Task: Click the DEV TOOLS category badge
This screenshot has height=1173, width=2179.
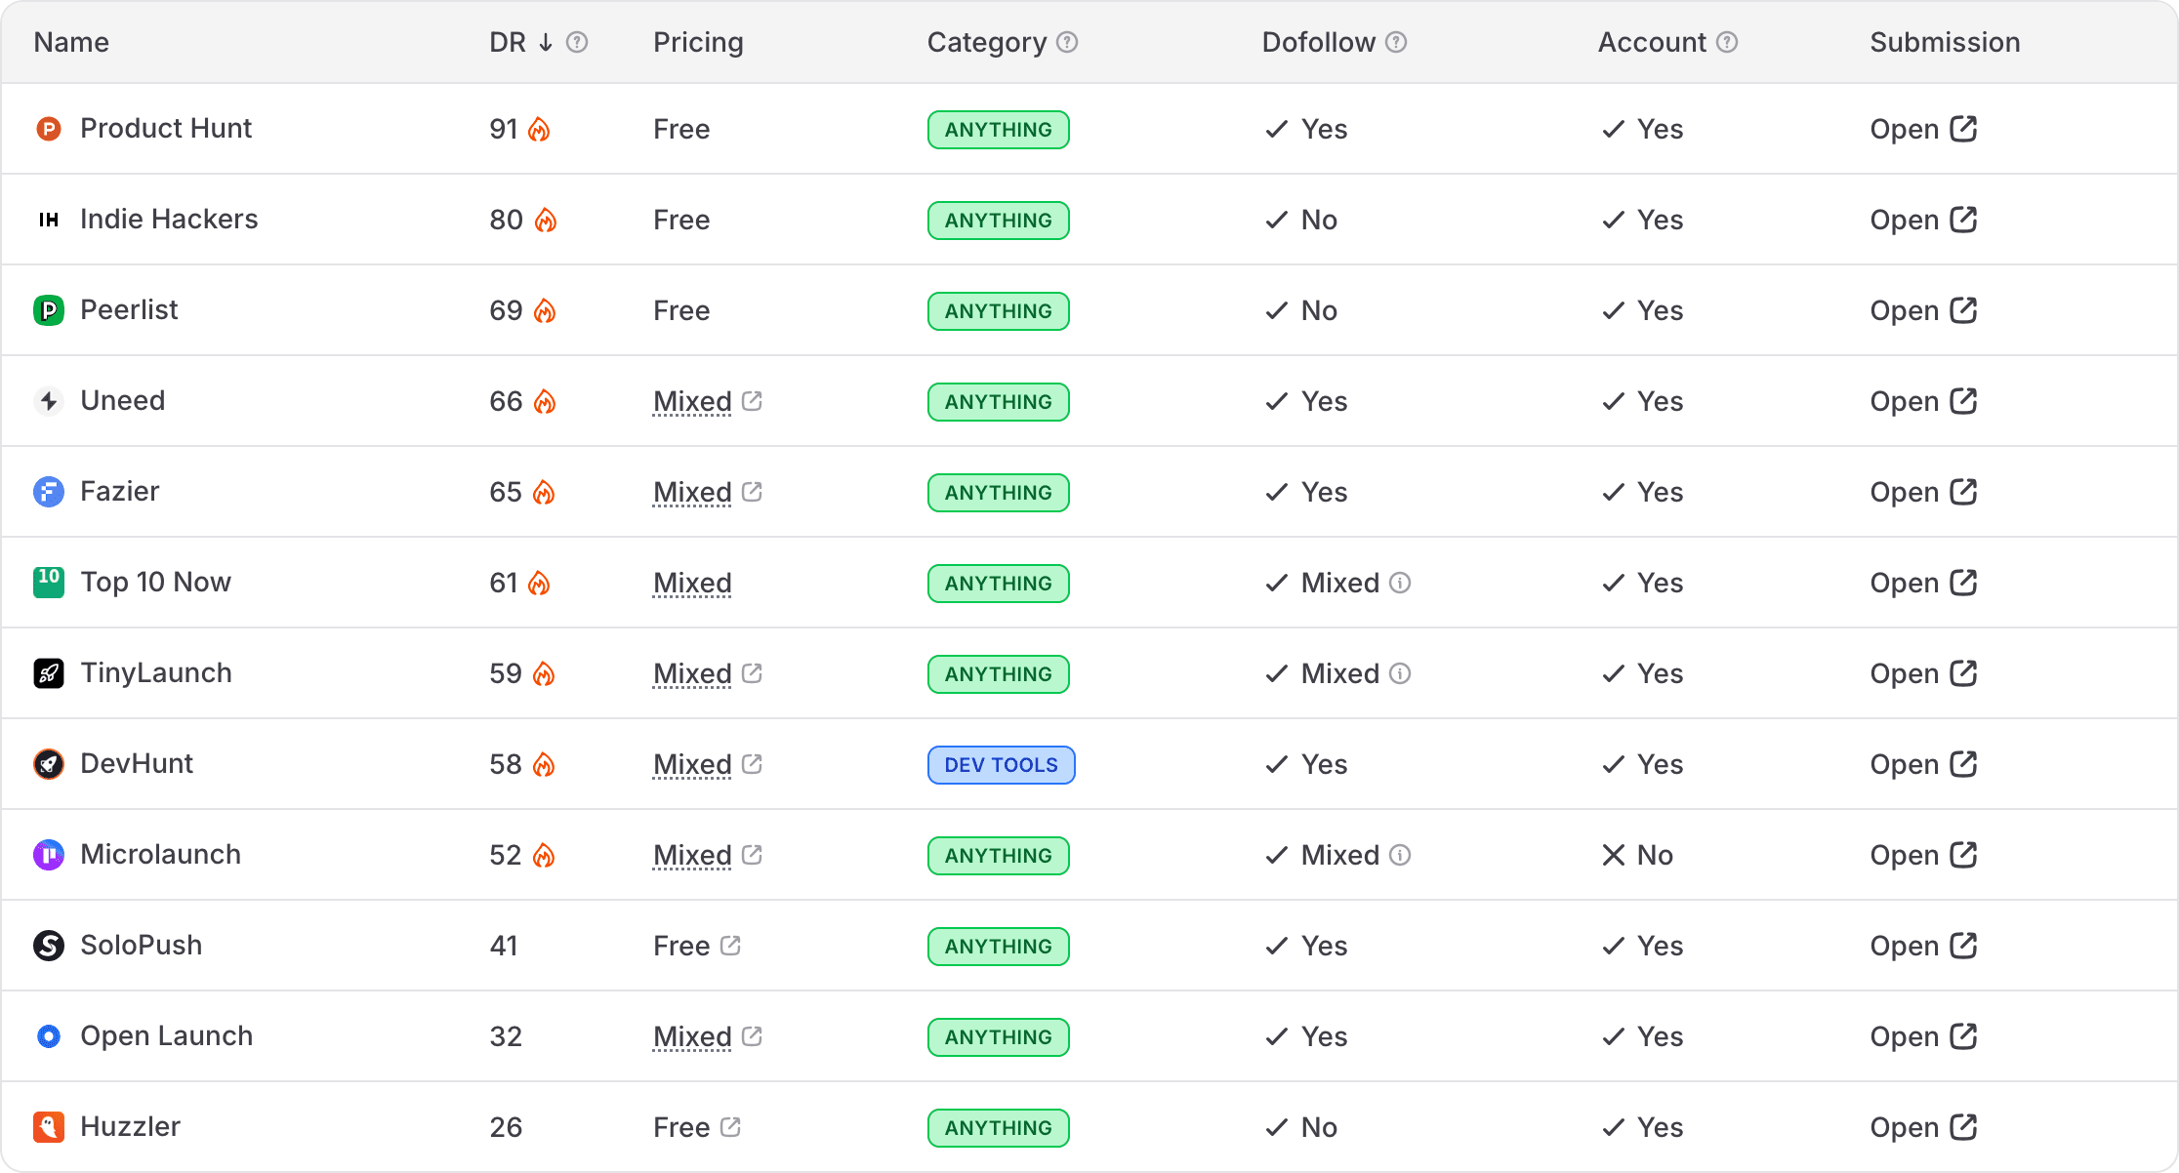Action: point(1001,765)
